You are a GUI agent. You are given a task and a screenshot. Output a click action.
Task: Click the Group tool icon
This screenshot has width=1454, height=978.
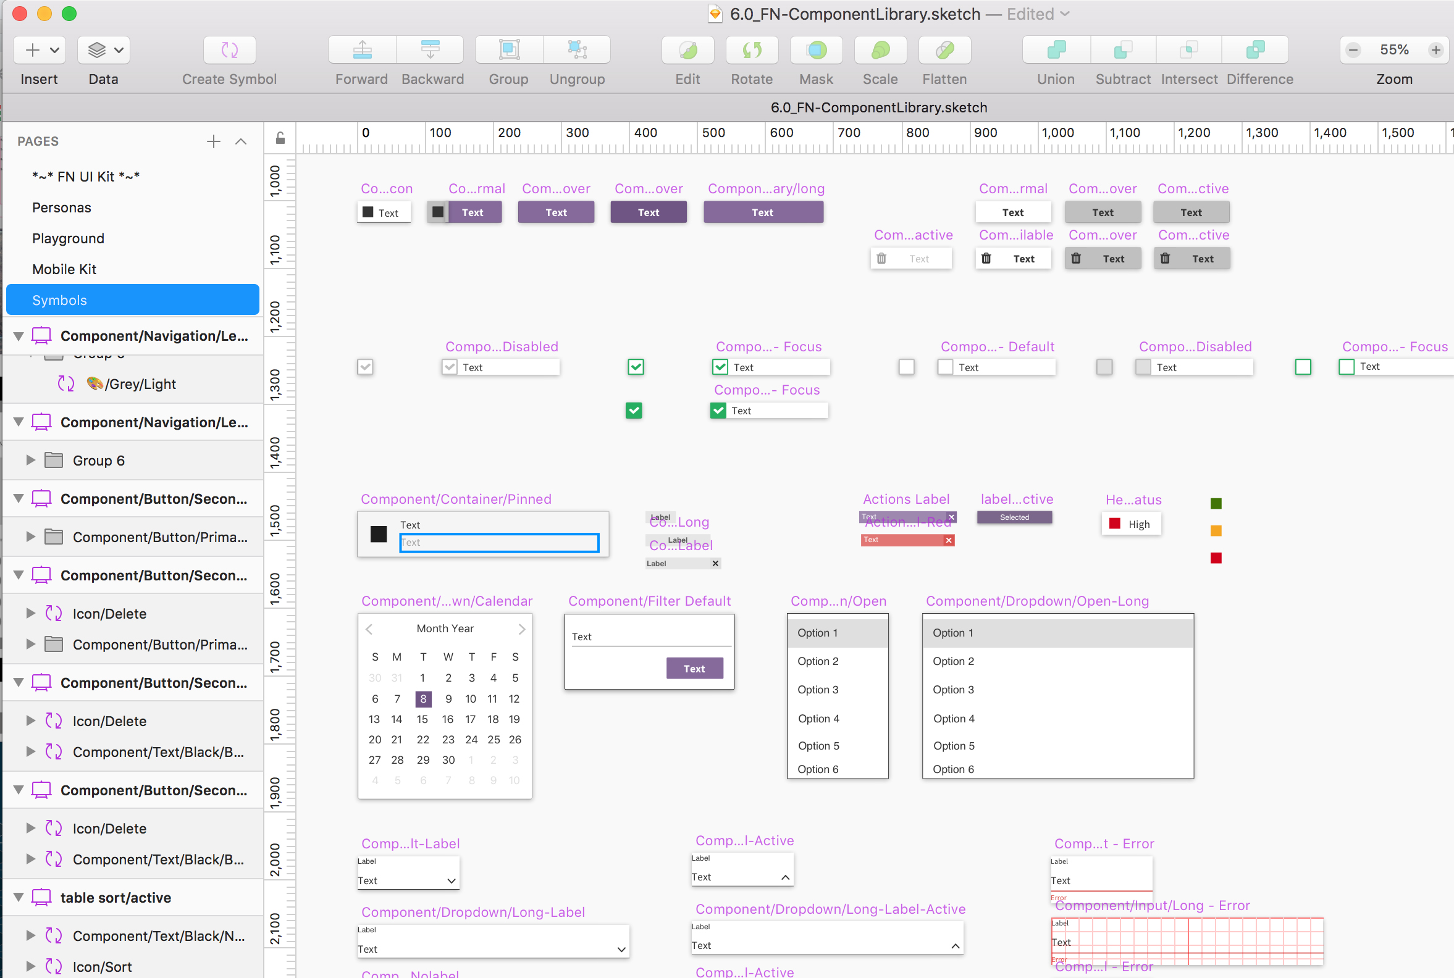pos(509,50)
